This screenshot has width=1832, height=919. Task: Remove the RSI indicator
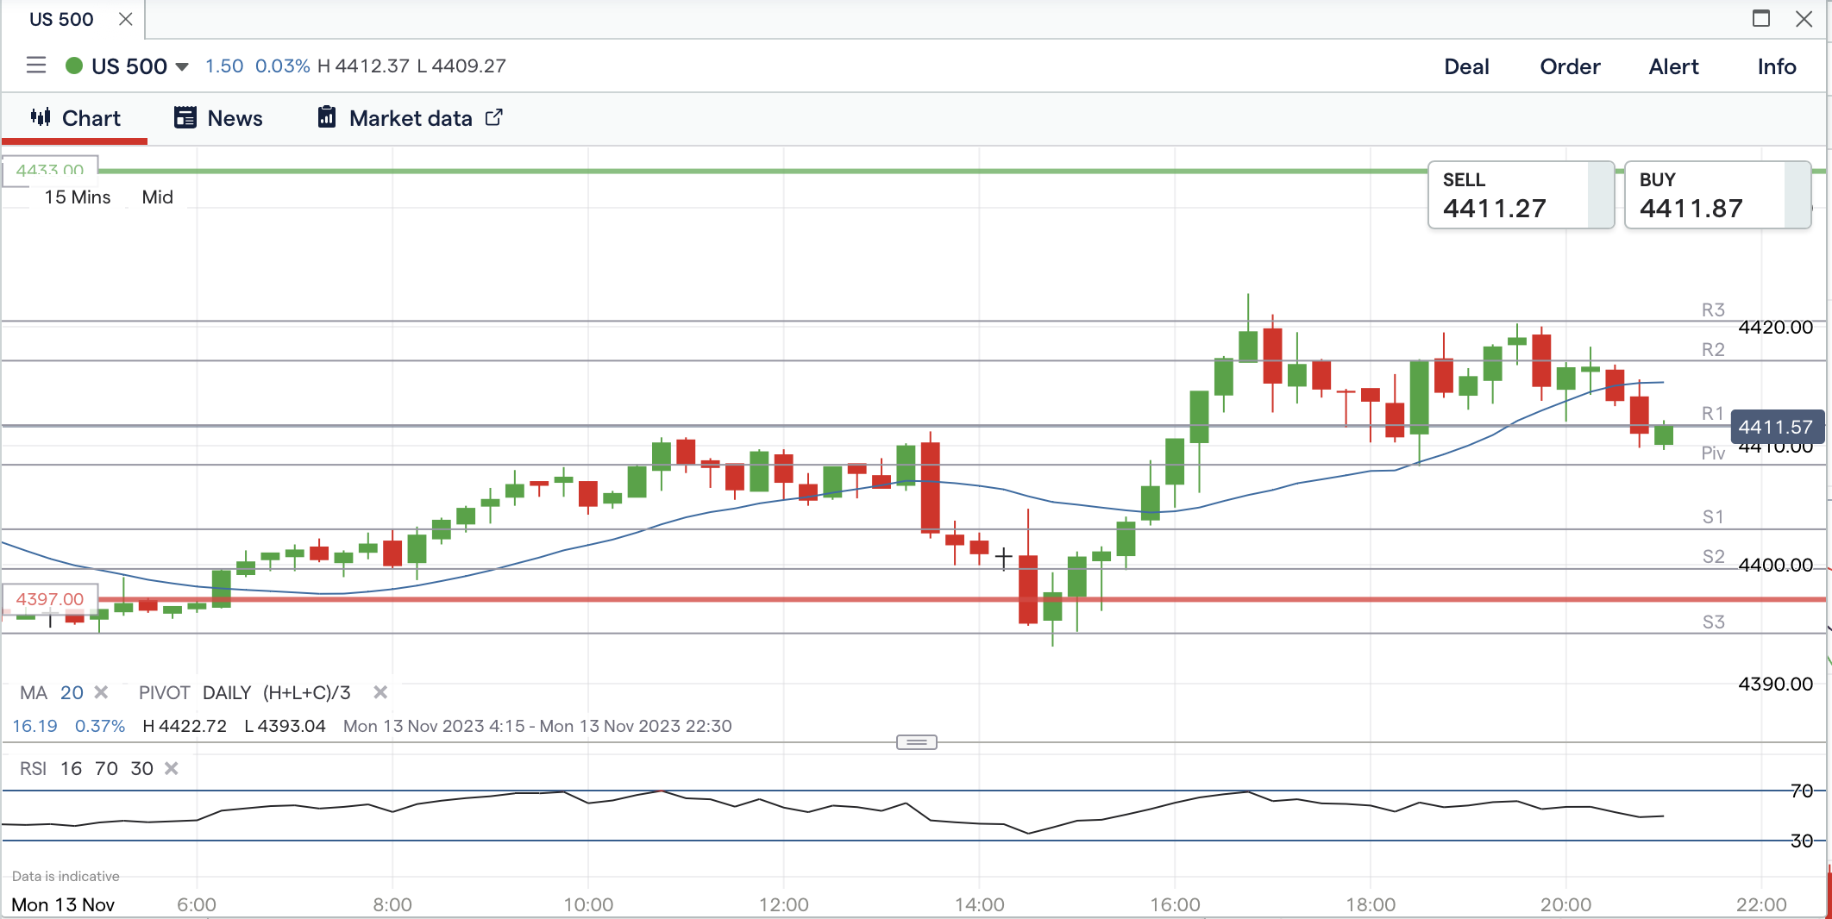(x=172, y=768)
